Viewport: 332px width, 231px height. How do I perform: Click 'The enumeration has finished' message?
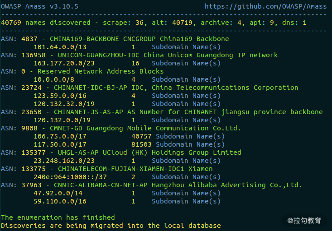pyautogui.click(x=58, y=217)
